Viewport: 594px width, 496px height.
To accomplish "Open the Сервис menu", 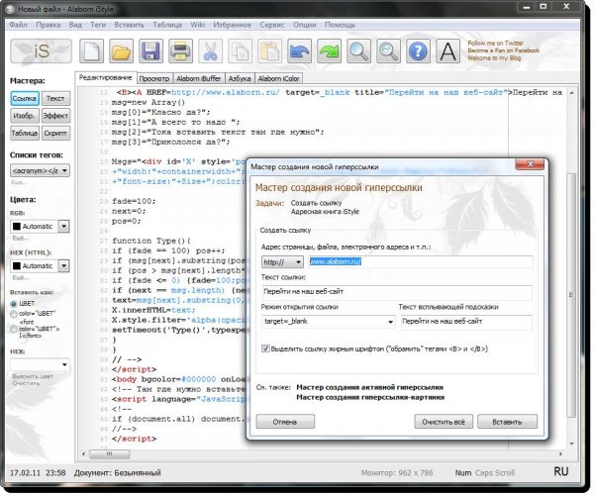I will click(x=272, y=25).
